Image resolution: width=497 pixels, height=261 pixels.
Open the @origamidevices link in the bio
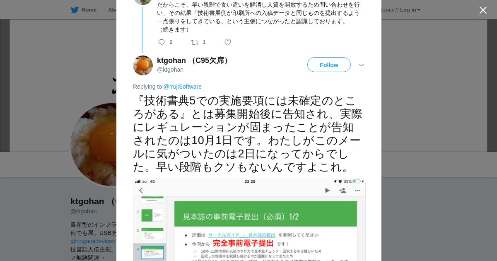(93, 241)
